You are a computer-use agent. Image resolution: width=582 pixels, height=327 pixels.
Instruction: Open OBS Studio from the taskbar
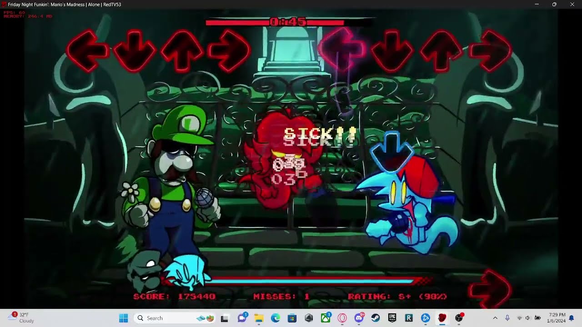pyautogui.click(x=459, y=318)
